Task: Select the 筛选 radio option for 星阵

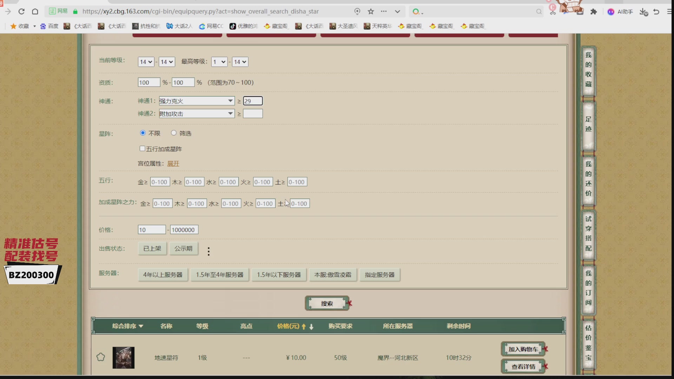Action: coord(173,133)
